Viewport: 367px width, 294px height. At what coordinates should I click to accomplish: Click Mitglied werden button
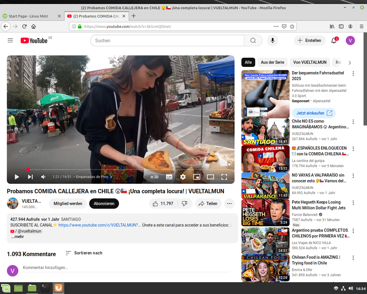click(68, 204)
